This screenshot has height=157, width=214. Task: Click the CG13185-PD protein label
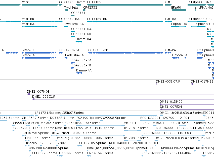point(98,50)
